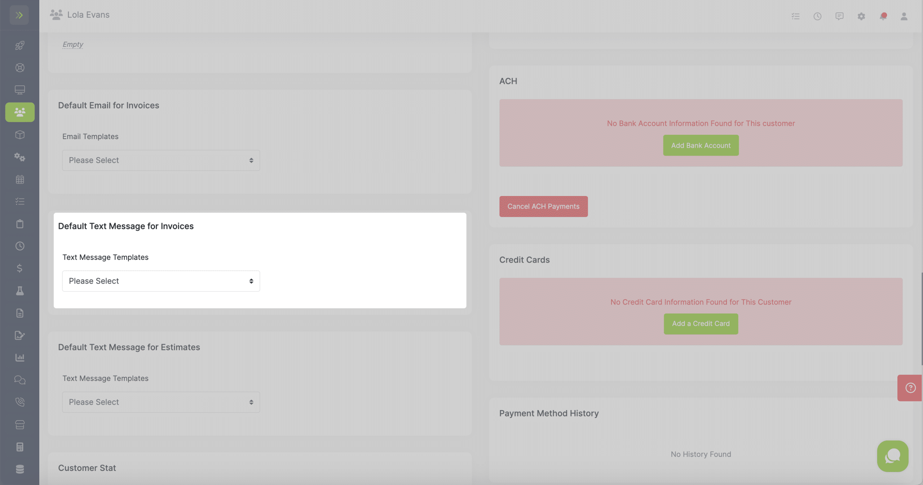The height and width of the screenshot is (485, 923).
Task: Open the checklist icon in left sidebar
Action: [20, 201]
